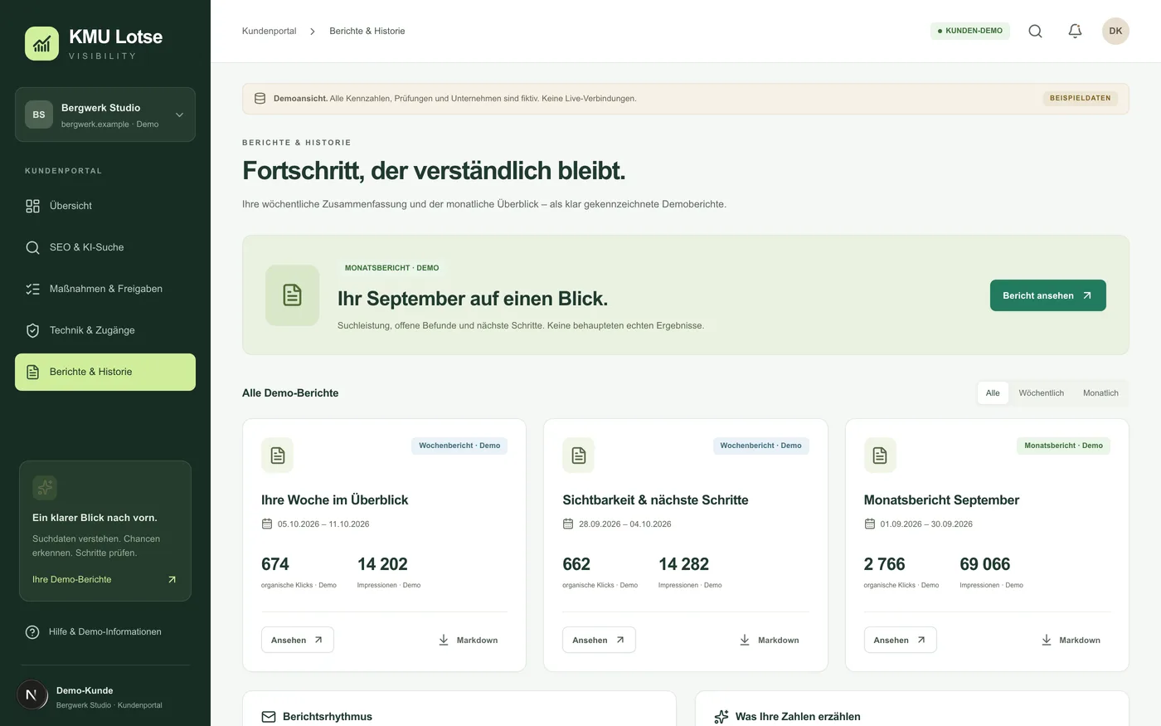Click Ansehen on Sichtbarkeit & nächste Schritte
Screen dimensions: 1161x726
(x=599, y=640)
